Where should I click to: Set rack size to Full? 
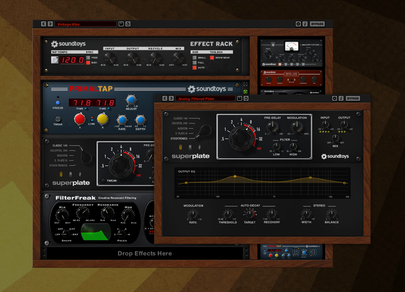(x=194, y=63)
